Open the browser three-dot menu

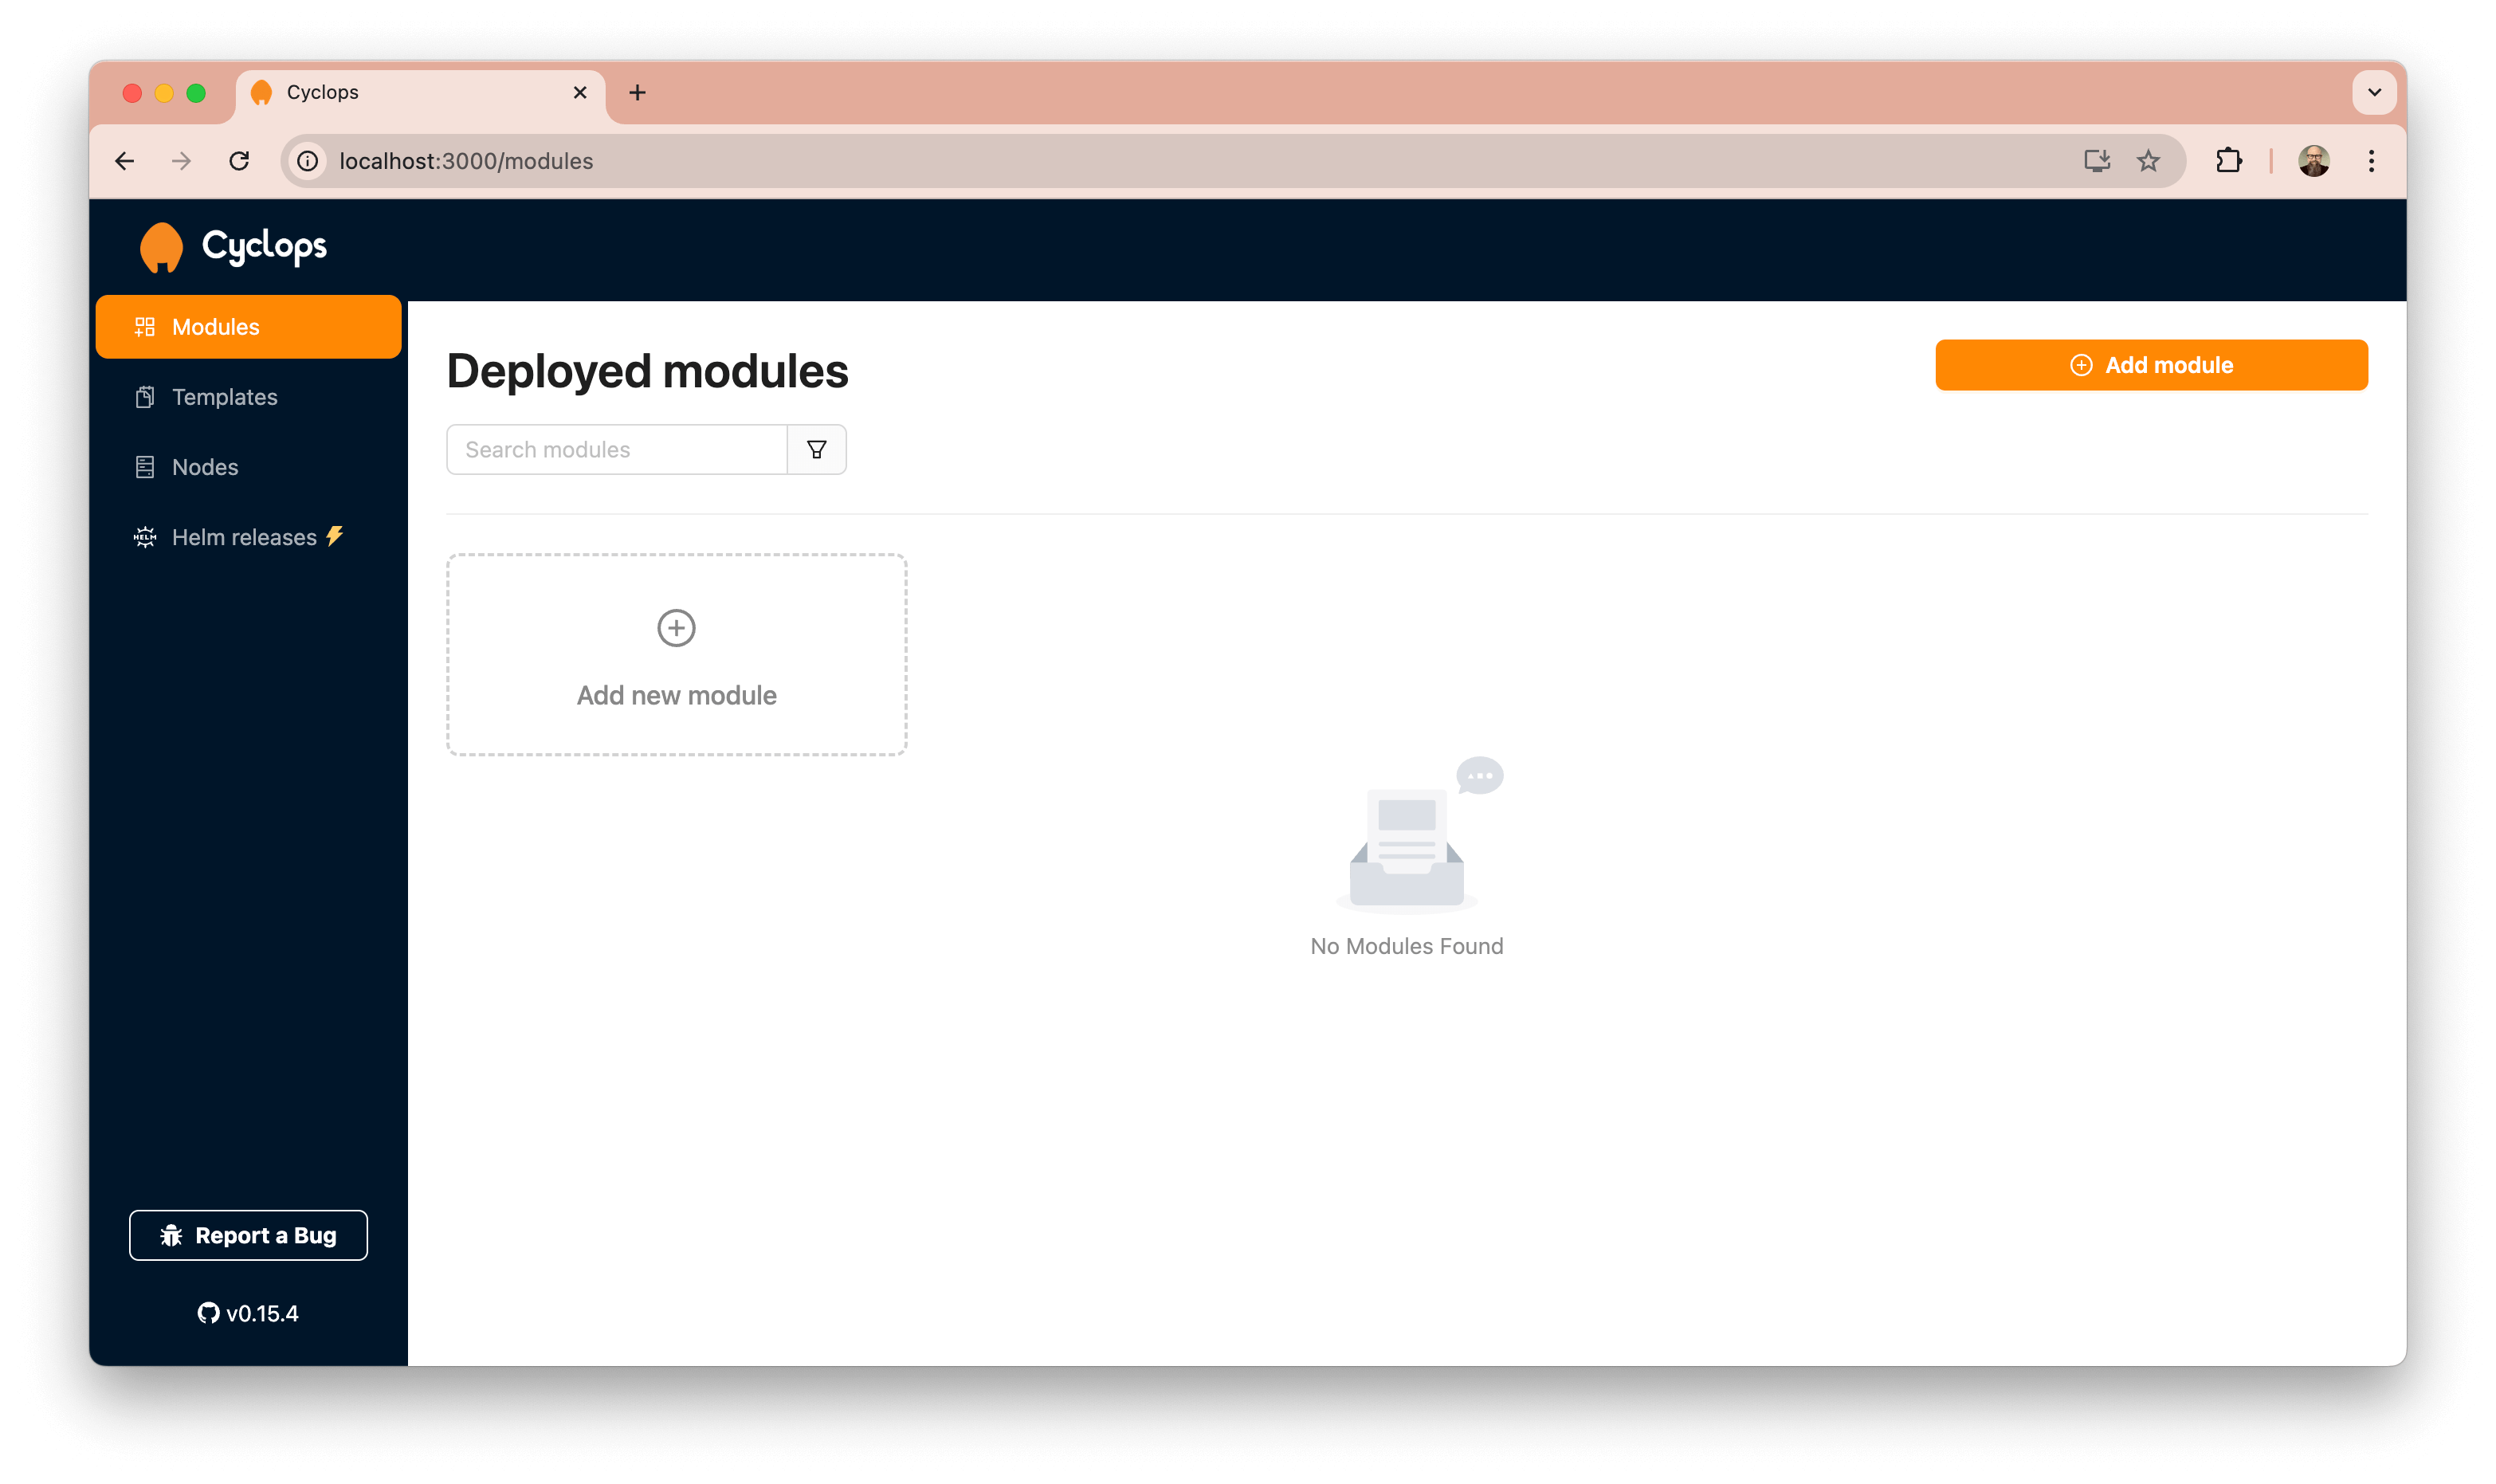click(x=2370, y=160)
